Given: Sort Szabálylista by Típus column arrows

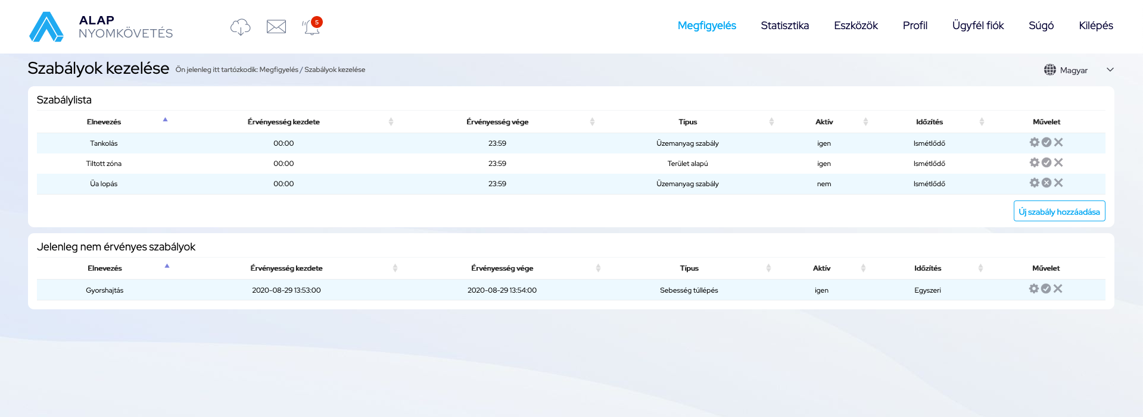Looking at the screenshot, I should tap(771, 122).
